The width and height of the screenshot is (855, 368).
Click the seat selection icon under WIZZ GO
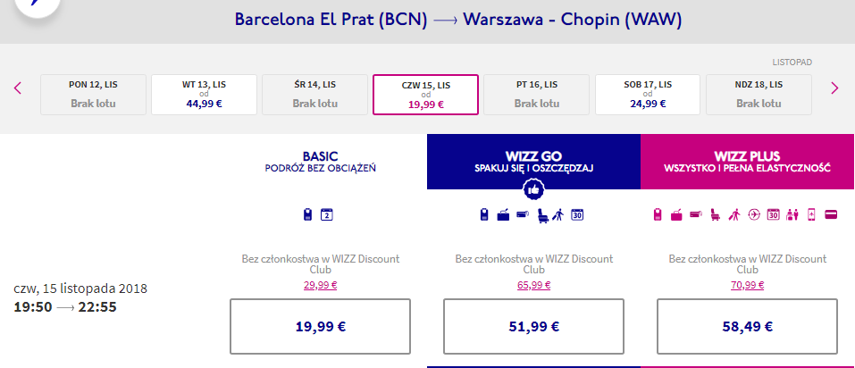(542, 214)
